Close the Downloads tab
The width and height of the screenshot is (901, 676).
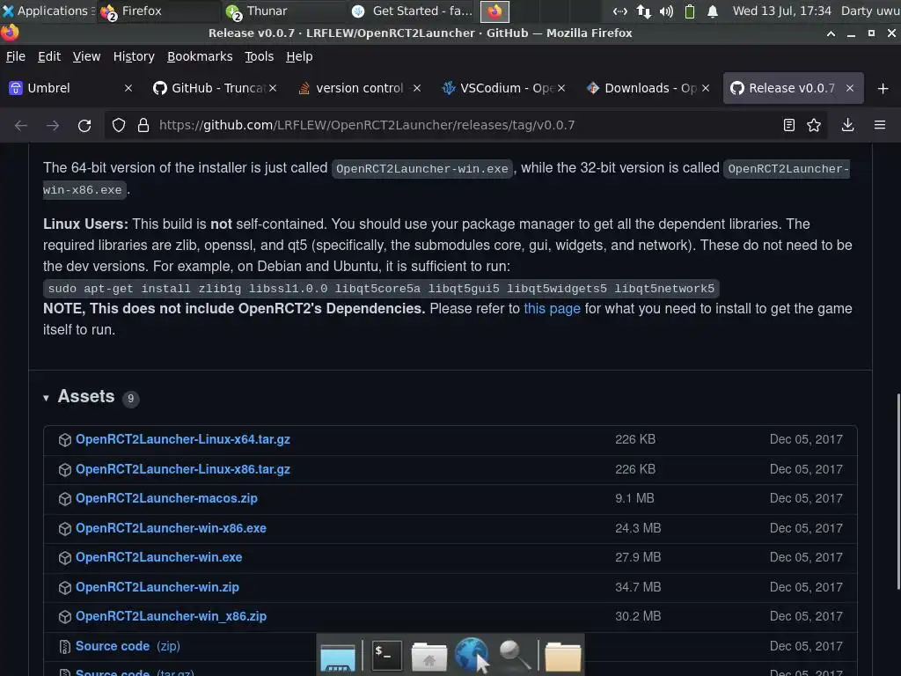(706, 88)
